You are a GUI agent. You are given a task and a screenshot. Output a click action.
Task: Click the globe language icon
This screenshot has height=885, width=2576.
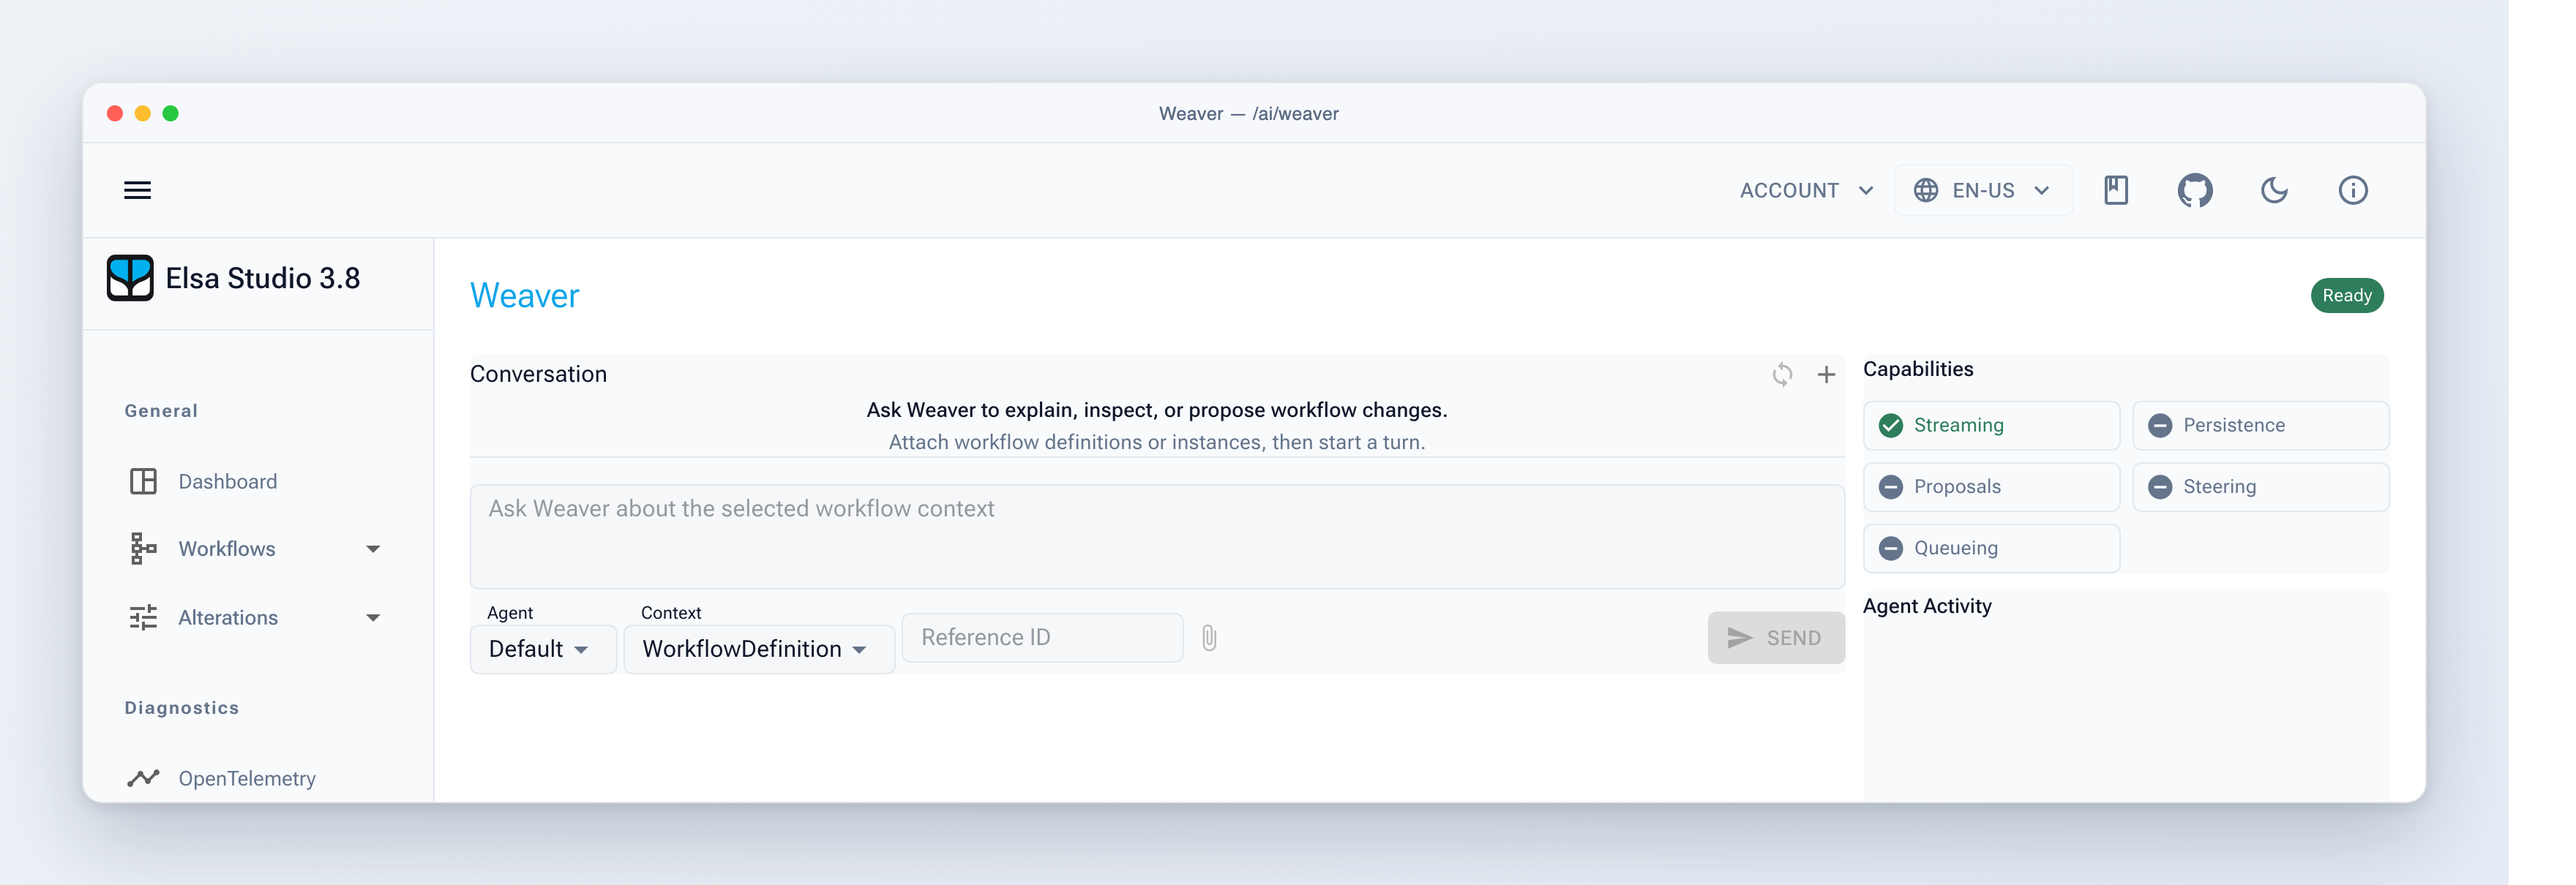(x=1926, y=189)
